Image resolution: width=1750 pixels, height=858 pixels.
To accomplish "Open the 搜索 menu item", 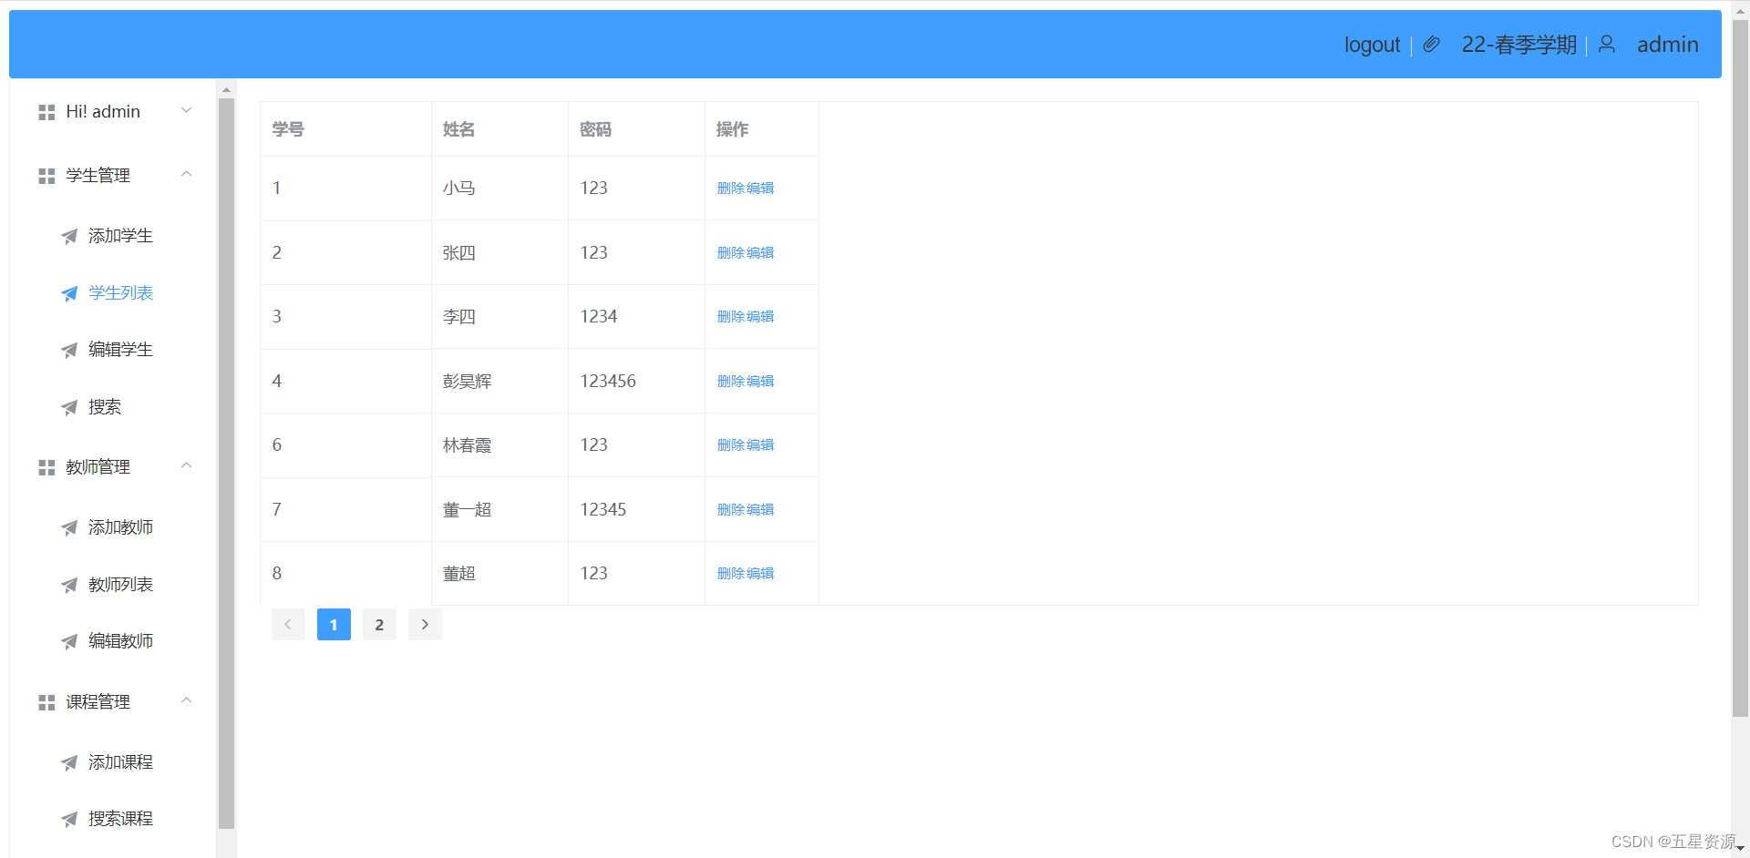I will click(113, 407).
